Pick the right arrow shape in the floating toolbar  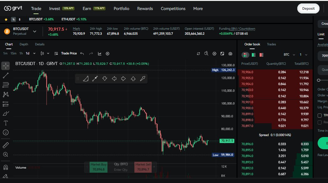[x=123, y=79]
